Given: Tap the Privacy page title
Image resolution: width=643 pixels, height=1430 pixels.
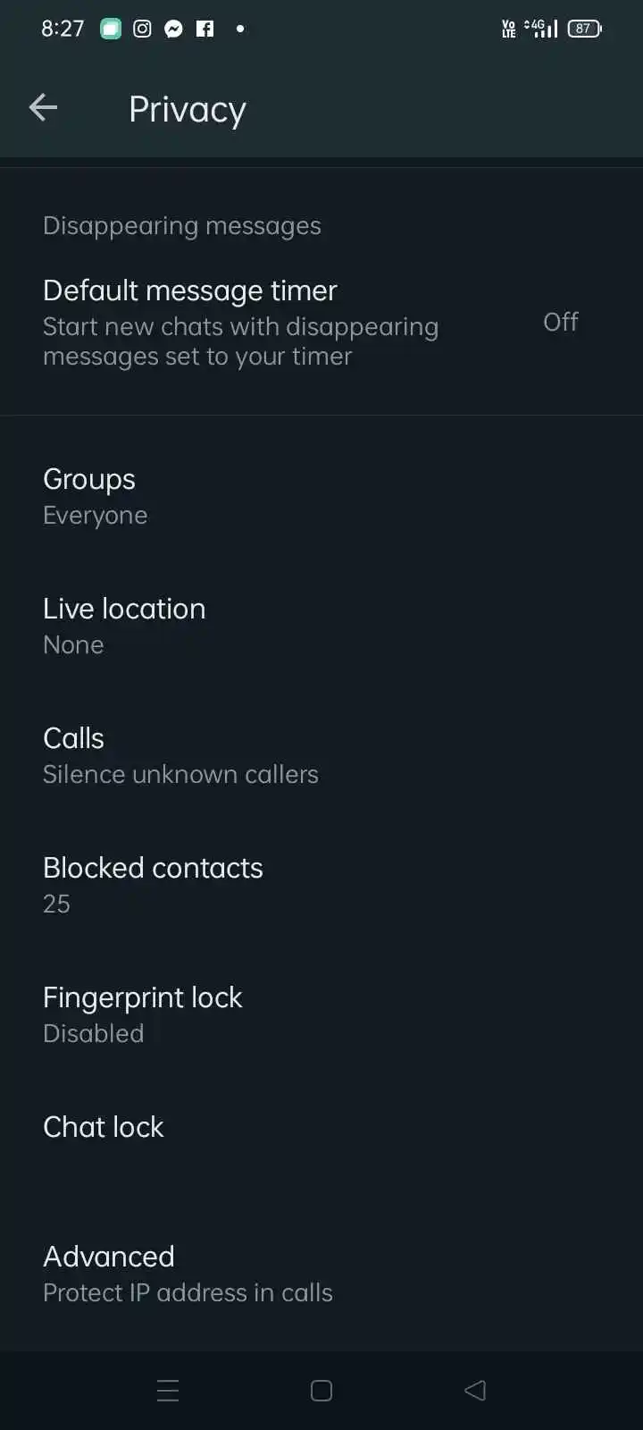Looking at the screenshot, I should point(188,109).
